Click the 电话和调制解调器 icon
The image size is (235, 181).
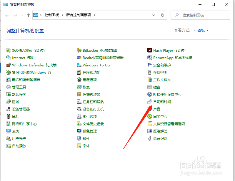click(9, 80)
